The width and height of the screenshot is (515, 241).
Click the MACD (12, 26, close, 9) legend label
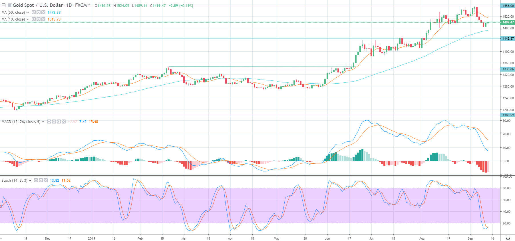point(21,122)
